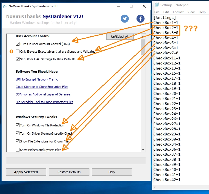Click the User Account Control section heading
This screenshot has width=209, height=194.
tap(32, 36)
